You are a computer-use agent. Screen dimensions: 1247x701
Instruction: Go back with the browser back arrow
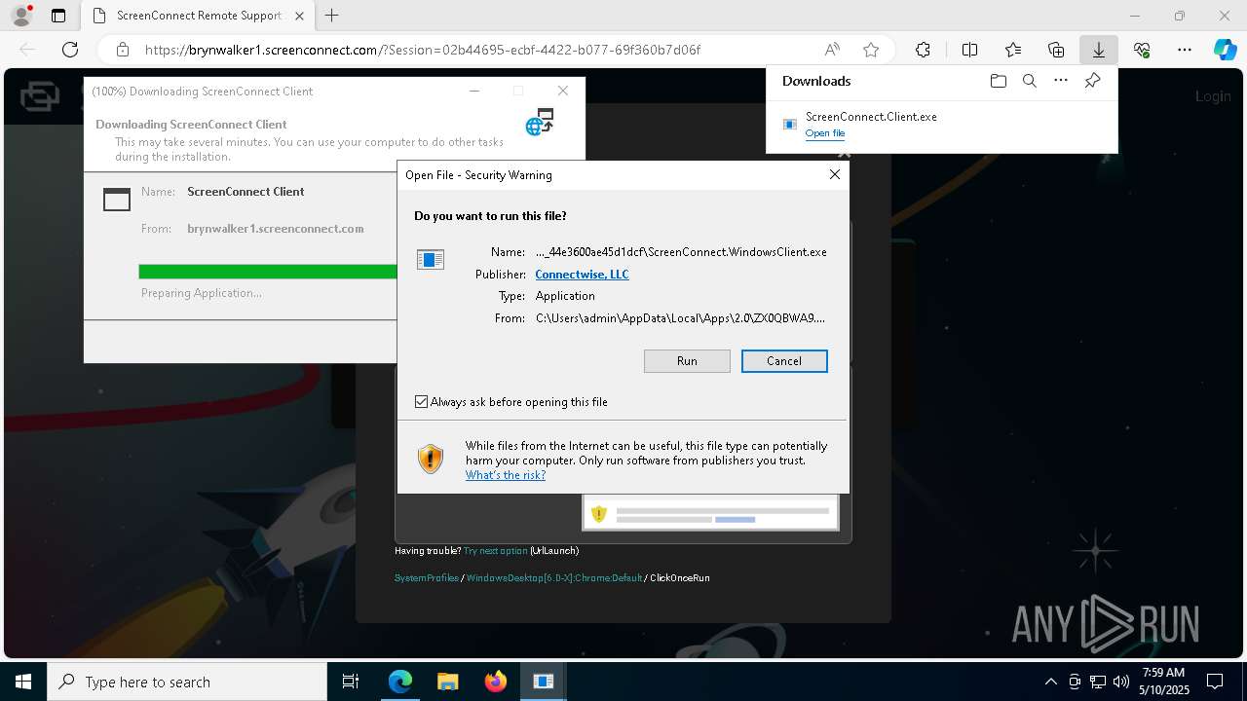click(27, 50)
